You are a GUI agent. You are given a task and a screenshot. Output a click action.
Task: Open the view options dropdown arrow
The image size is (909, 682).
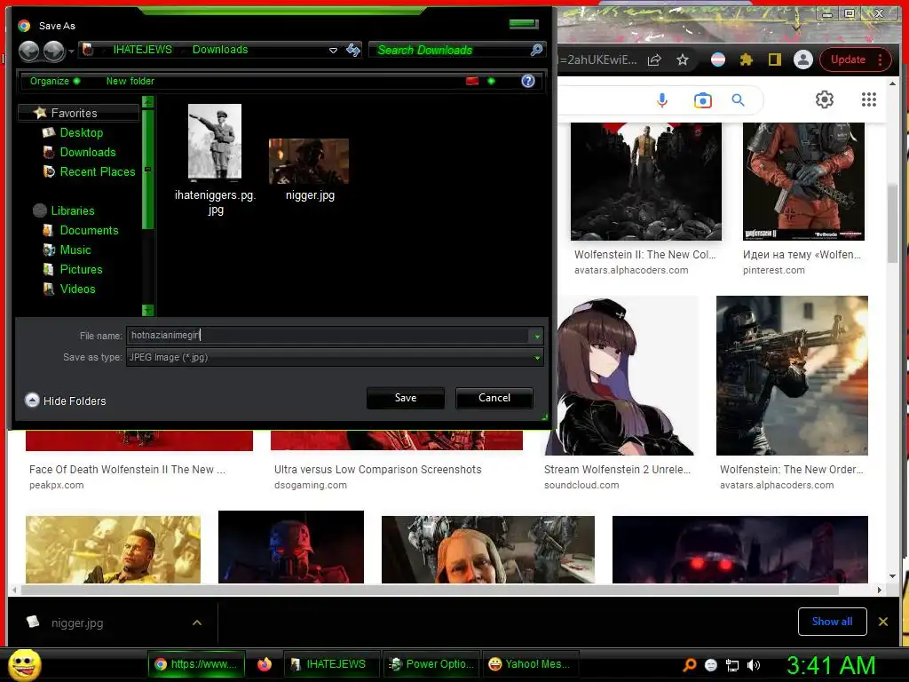[492, 81]
